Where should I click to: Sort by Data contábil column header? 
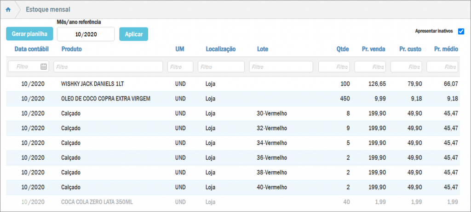click(31, 49)
